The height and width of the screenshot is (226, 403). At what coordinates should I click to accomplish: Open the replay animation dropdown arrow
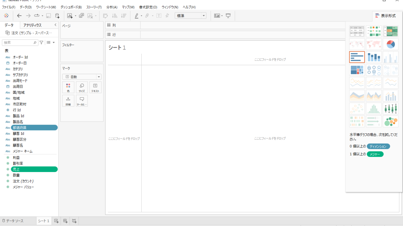point(43,16)
